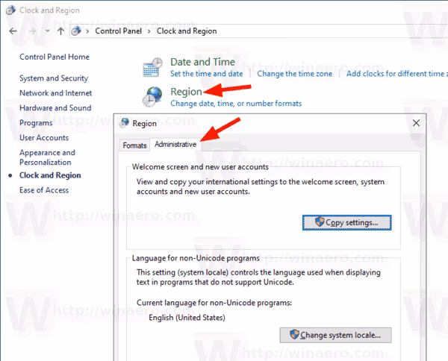The image size is (448, 361).
Task: Switch to the Formats tab
Action: (134, 145)
